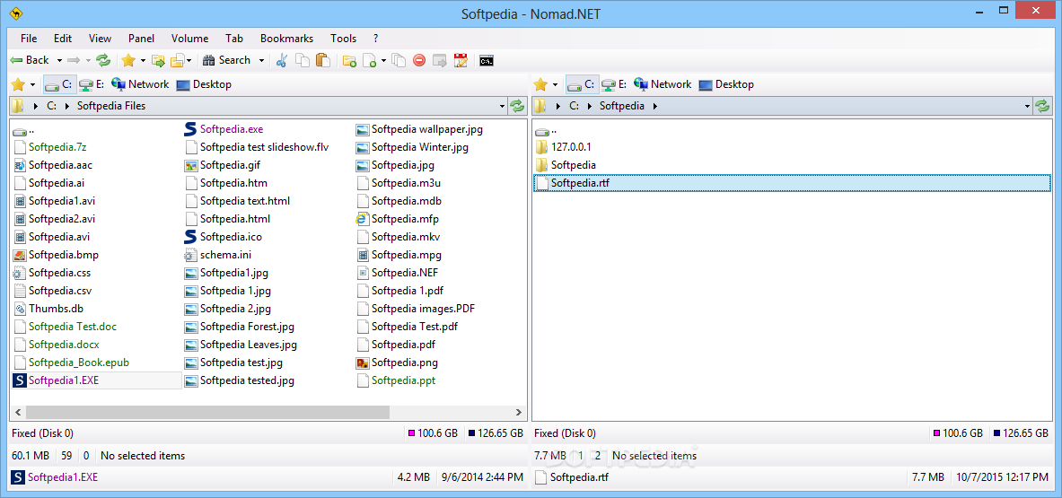Click the red Delete icon
This screenshot has width=1062, height=498.
click(418, 60)
